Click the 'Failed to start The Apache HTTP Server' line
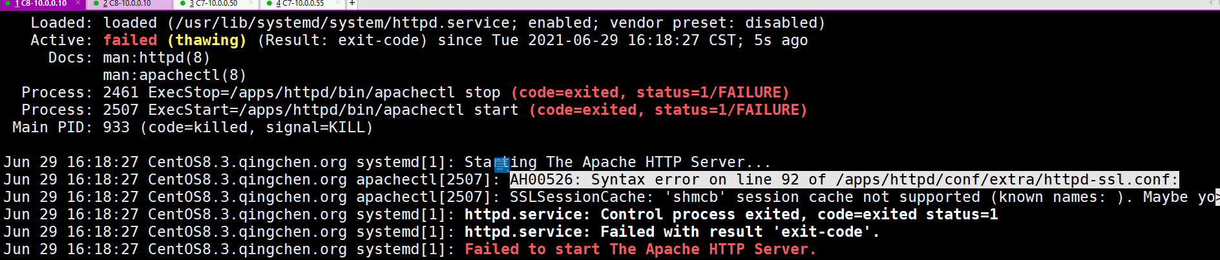Image resolution: width=1220 pixels, height=260 pixels. pyautogui.click(x=640, y=250)
